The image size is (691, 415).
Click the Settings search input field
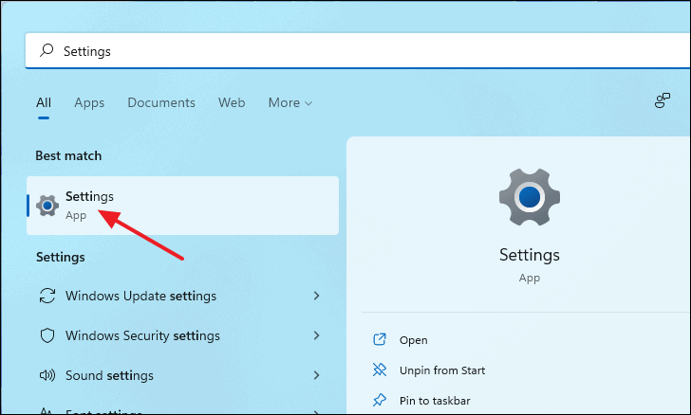(358, 51)
